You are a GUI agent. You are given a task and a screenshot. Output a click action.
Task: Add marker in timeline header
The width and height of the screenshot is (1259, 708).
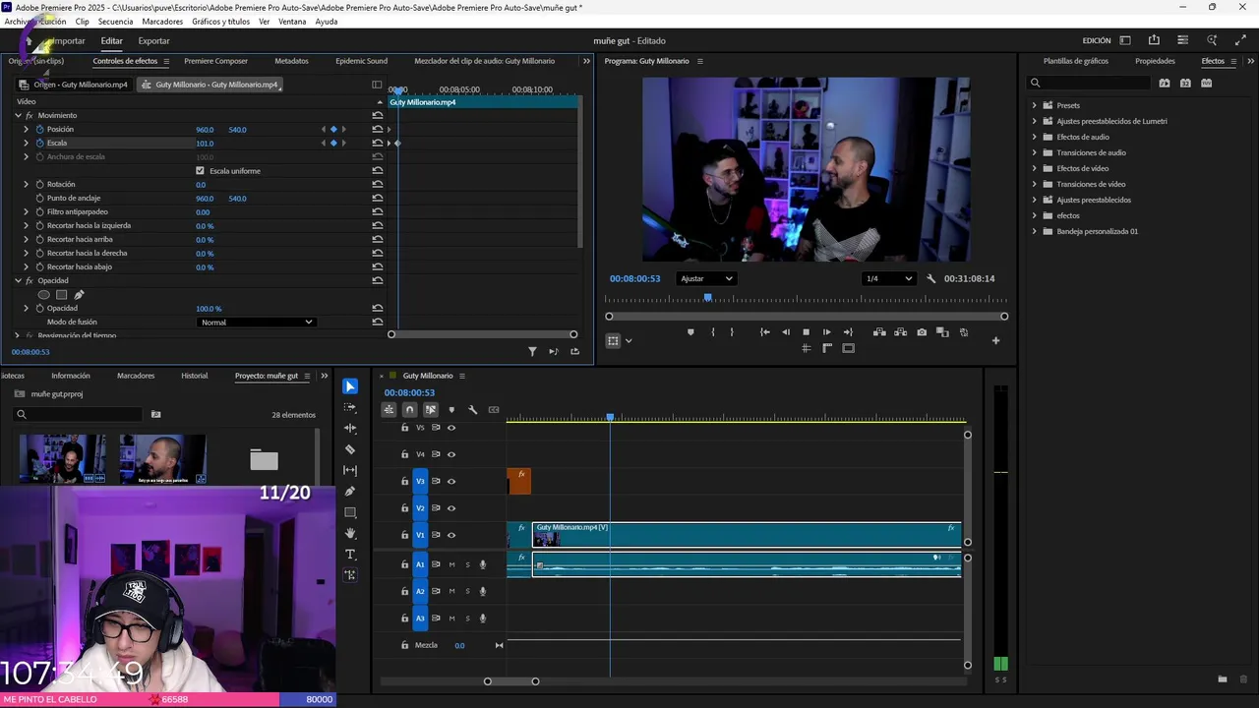451,410
